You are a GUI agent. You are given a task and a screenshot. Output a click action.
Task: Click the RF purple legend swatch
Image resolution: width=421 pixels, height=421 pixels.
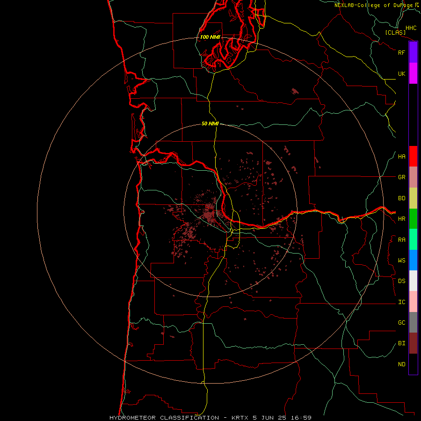click(413, 52)
